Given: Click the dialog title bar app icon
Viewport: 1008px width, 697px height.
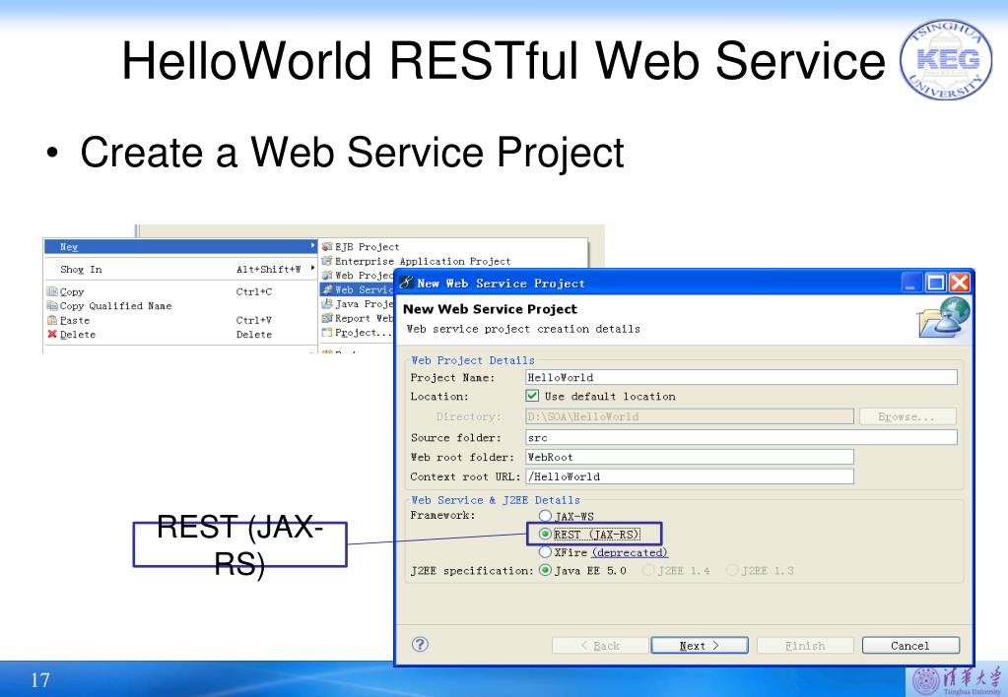Looking at the screenshot, I should coord(406,283).
